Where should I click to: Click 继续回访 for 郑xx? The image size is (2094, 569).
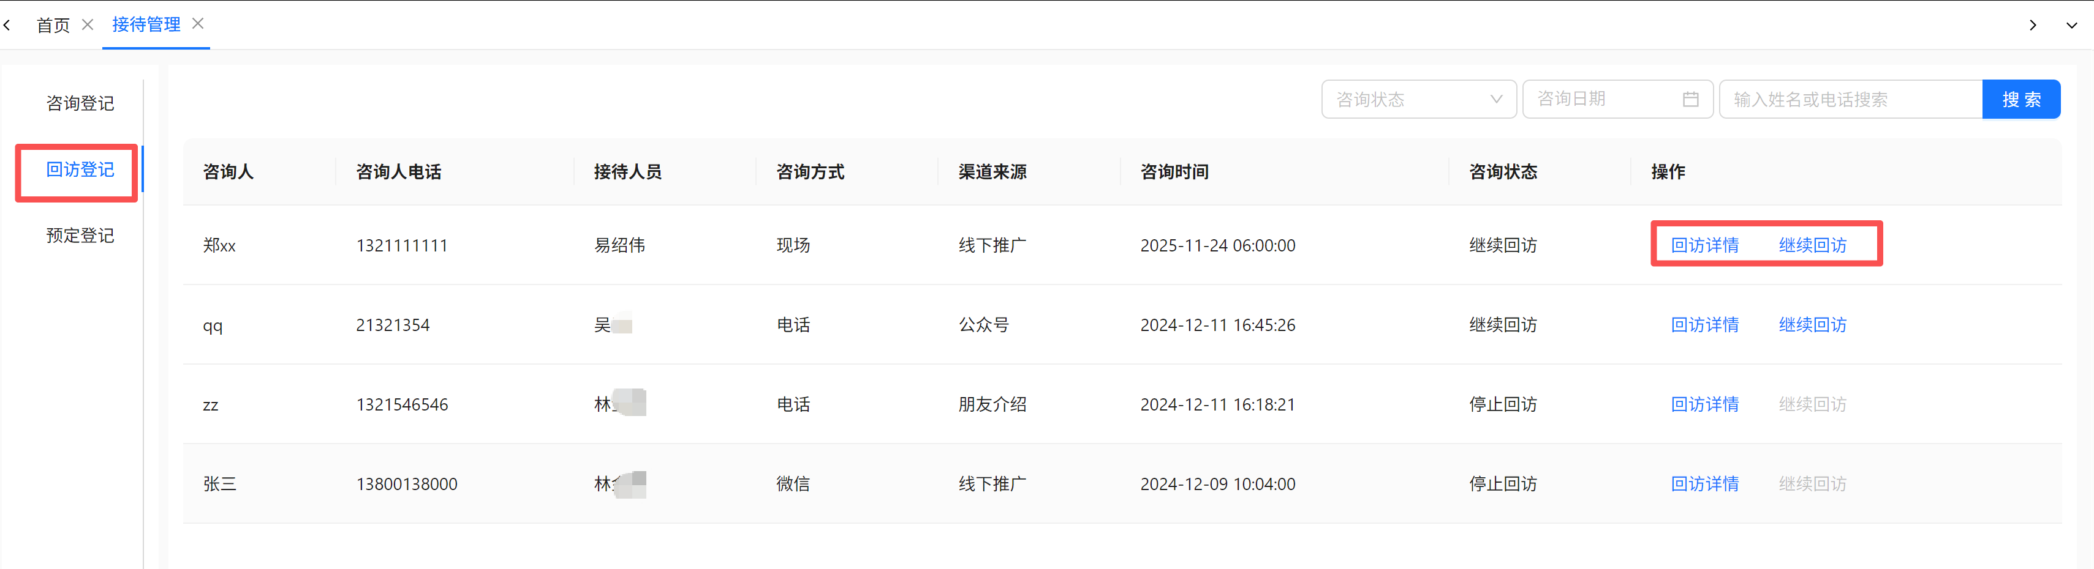click(1812, 245)
